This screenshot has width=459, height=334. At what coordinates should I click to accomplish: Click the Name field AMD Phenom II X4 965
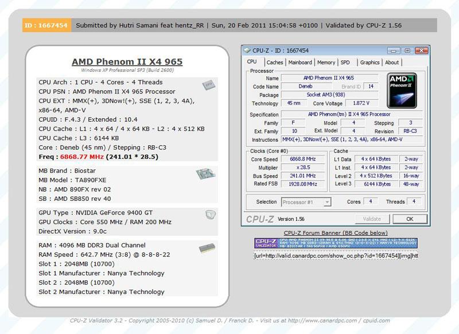point(329,78)
